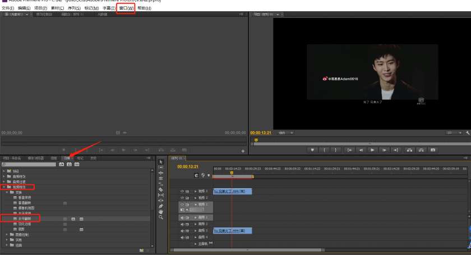471x255 pixels.
Task: Select the Zoom magnifier tool
Action: click(x=161, y=217)
